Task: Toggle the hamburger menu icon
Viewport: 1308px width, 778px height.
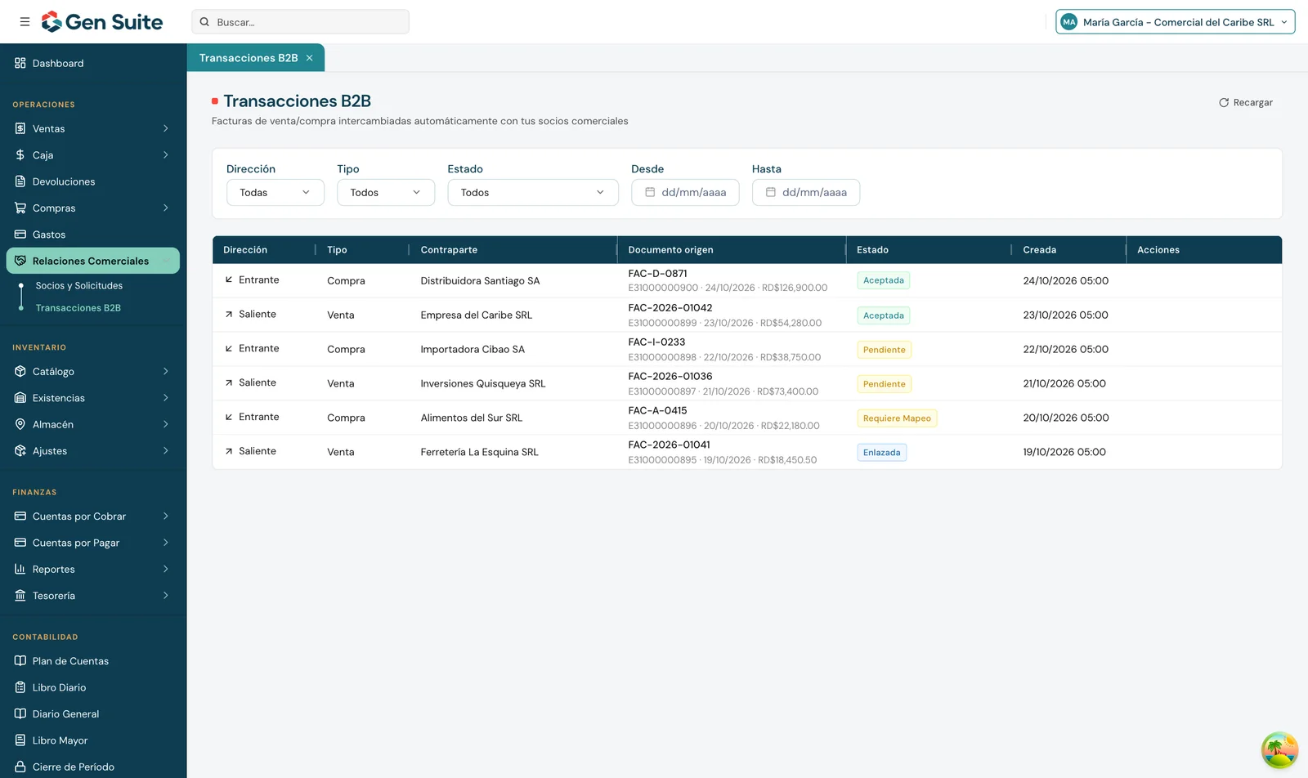Action: click(25, 22)
